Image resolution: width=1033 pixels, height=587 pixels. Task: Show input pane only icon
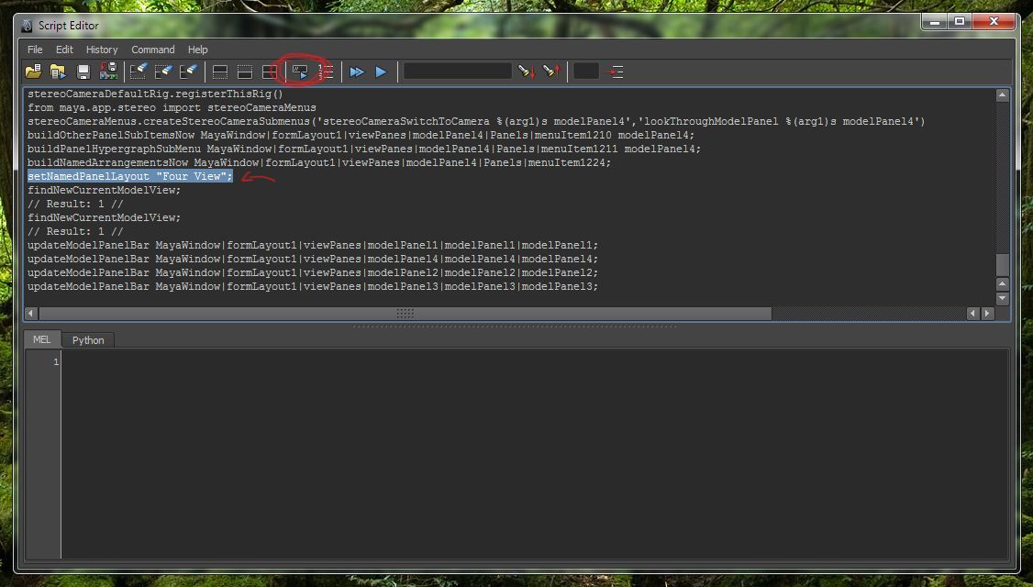pyautogui.click(x=244, y=72)
